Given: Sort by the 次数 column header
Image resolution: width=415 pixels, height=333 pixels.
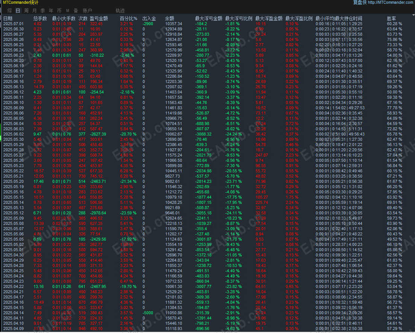Looking at the screenshot, I should coord(83,18).
